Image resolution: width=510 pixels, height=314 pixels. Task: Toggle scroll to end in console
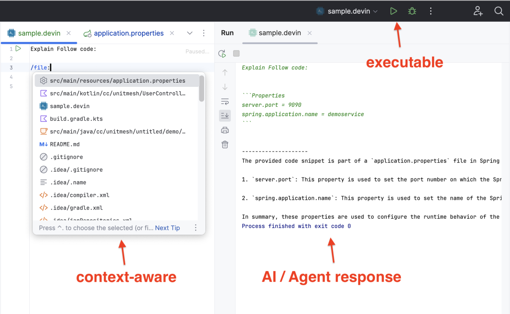pyautogui.click(x=225, y=116)
